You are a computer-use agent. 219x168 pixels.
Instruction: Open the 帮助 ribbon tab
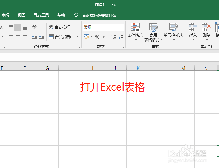click(61, 15)
